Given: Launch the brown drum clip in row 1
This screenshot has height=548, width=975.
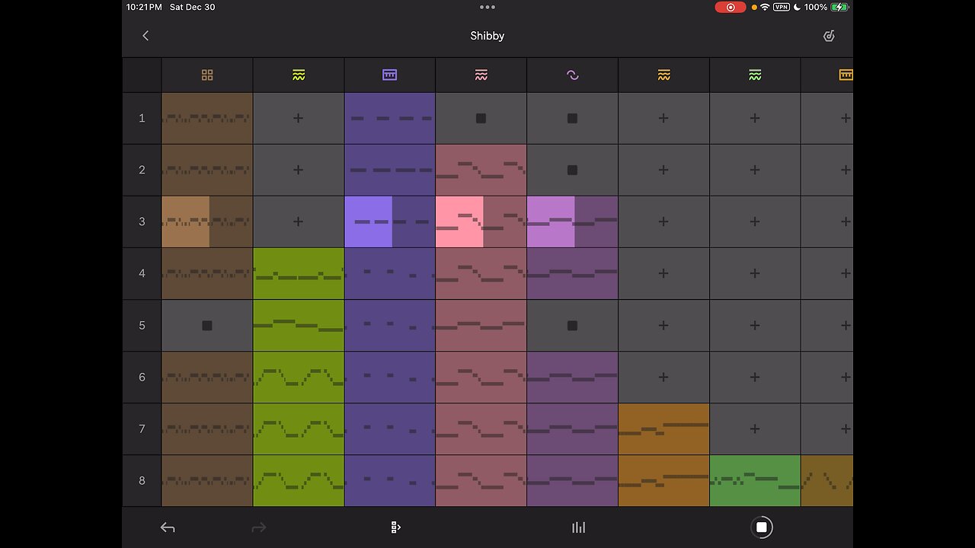Looking at the screenshot, I should point(207,118).
